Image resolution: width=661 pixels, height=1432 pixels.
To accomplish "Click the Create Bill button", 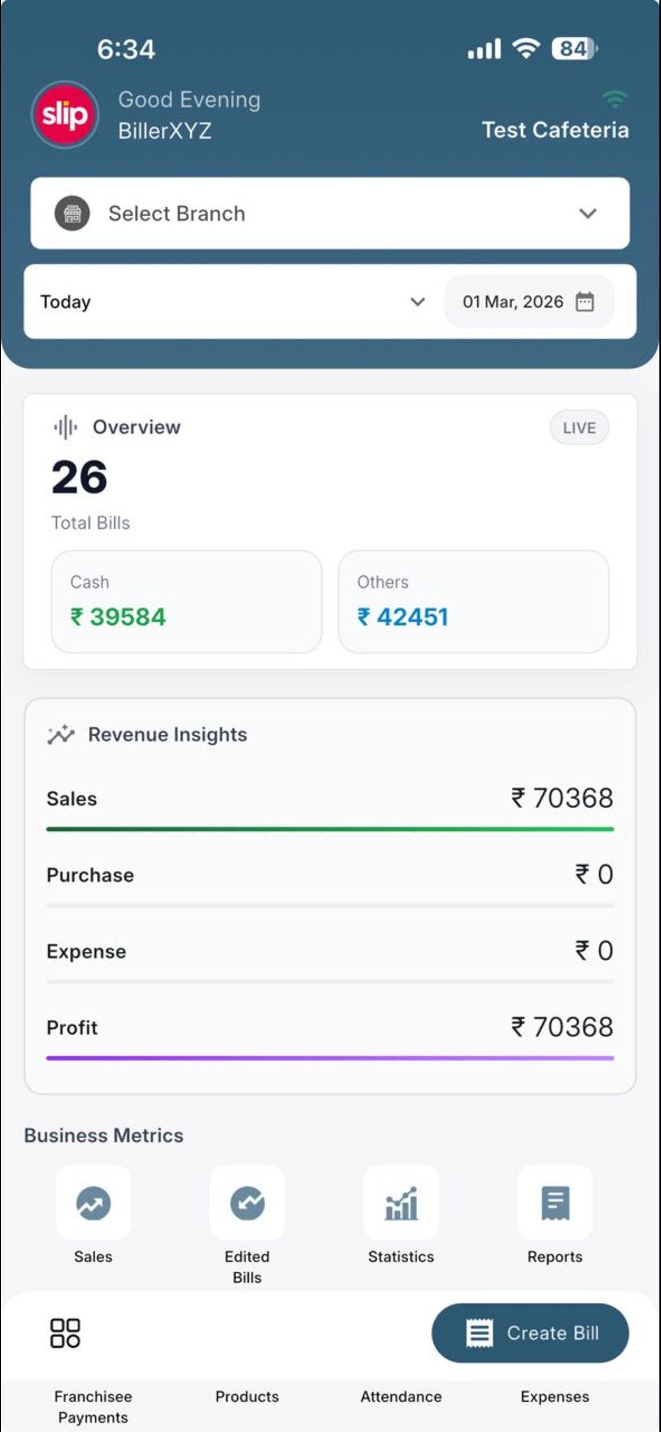I will click(x=531, y=1333).
